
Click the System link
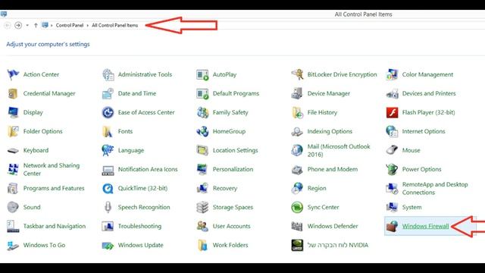pyautogui.click(x=411, y=207)
